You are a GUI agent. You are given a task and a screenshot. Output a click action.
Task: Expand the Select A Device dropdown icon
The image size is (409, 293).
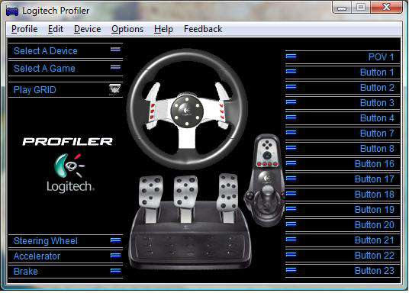pyautogui.click(x=115, y=50)
